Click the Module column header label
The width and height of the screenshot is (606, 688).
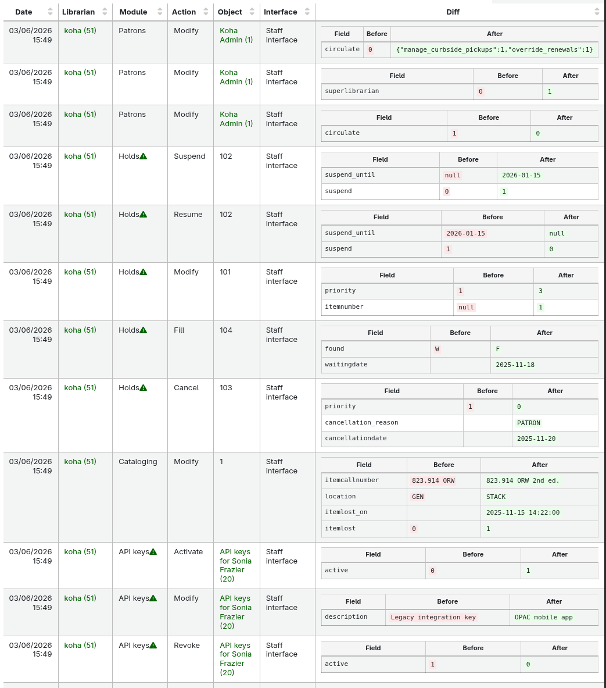(x=133, y=12)
